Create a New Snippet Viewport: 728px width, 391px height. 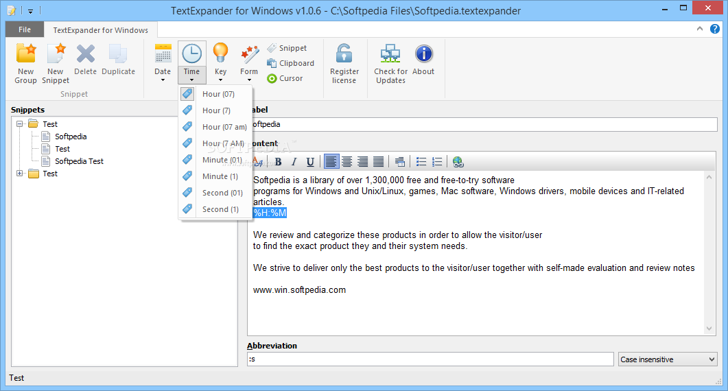click(56, 64)
